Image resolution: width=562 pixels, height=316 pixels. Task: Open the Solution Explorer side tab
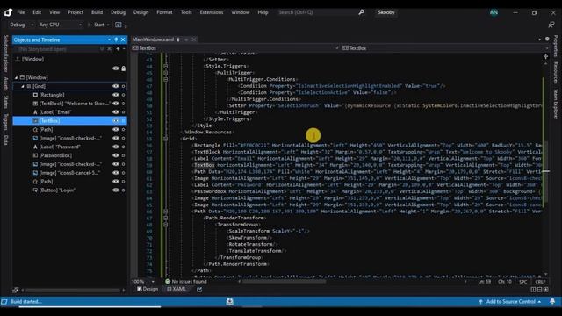point(6,54)
